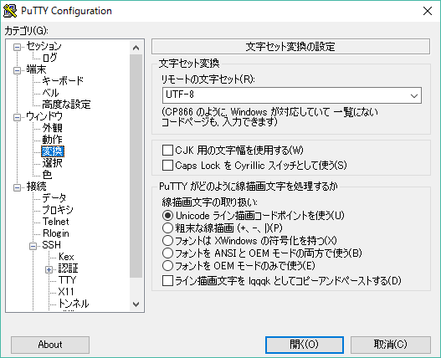Select 動作 in the category tree
Viewport: 441px width, 358px height.
53,140
